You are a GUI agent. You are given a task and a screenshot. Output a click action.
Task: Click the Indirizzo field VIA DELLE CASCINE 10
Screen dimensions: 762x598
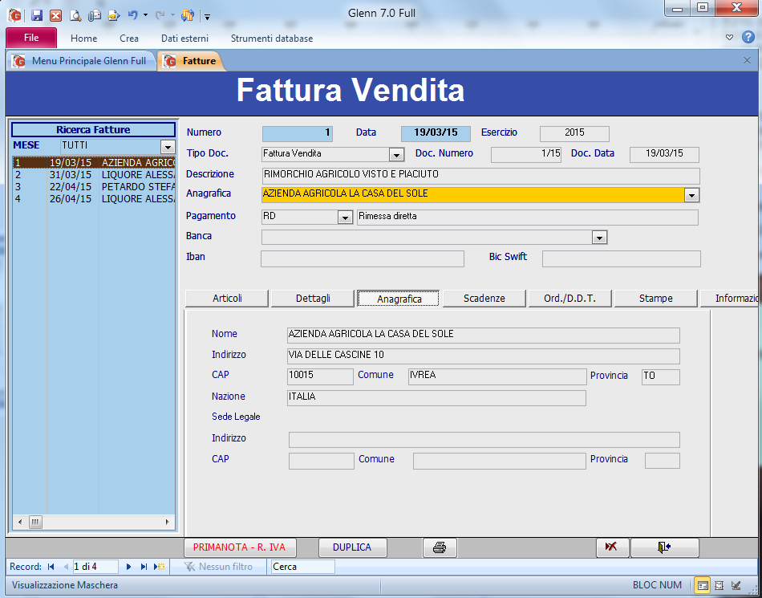484,356
